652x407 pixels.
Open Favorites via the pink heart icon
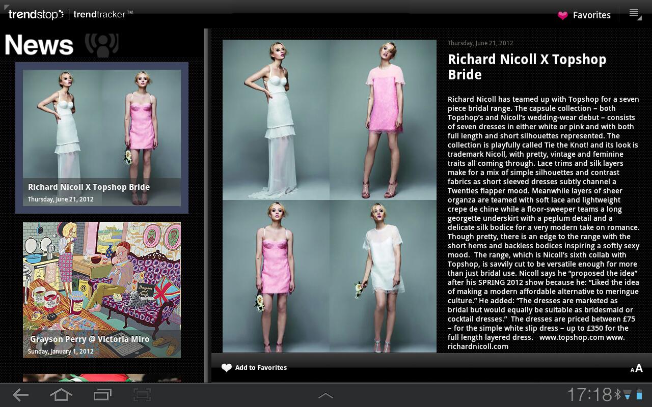point(562,15)
